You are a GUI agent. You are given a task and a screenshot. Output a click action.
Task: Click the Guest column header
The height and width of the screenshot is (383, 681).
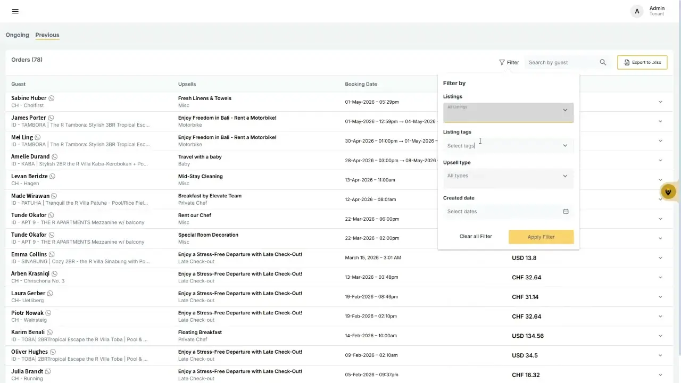(x=18, y=84)
